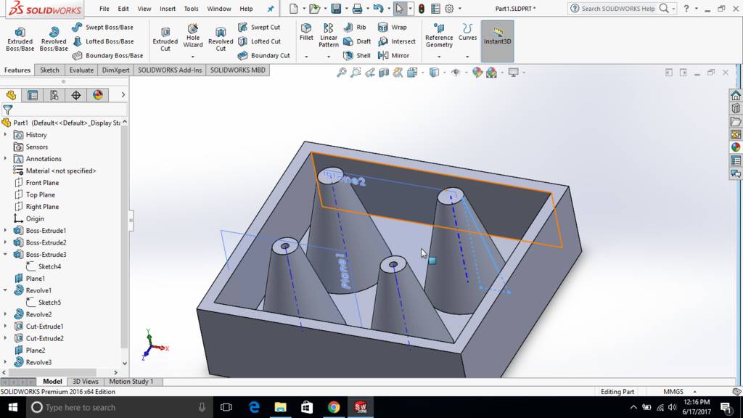Open Chrome from the taskbar
This screenshot has width=743, height=418.
334,407
